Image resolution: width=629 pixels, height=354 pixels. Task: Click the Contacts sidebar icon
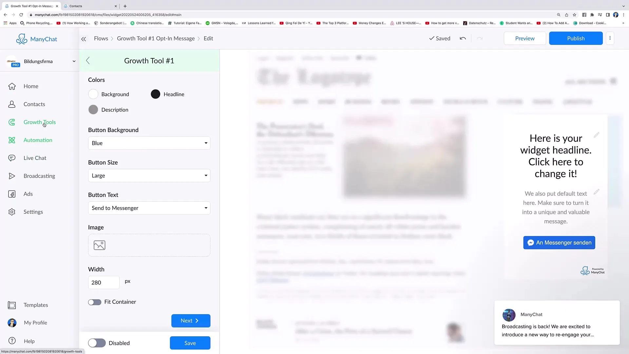12,104
